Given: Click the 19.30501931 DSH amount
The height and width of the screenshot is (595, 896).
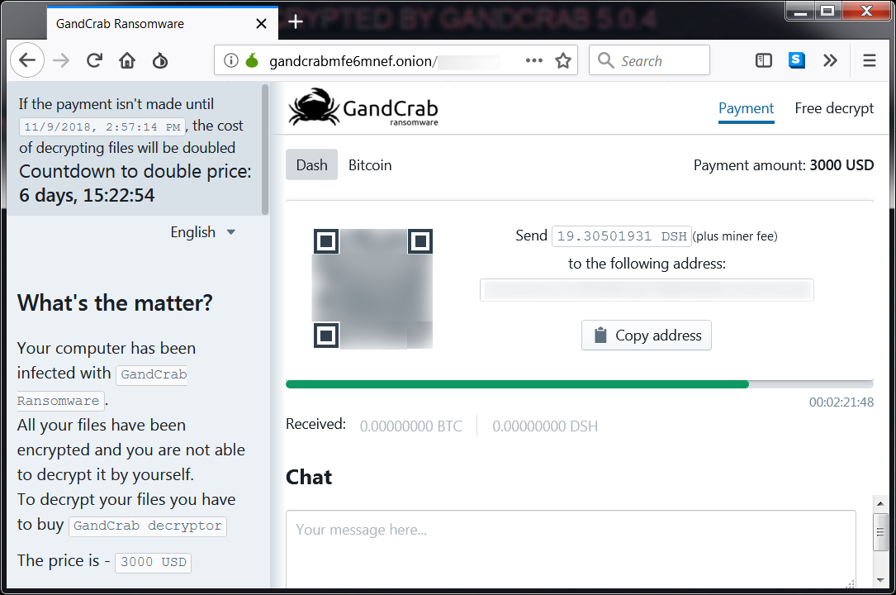Looking at the screenshot, I should (x=622, y=236).
